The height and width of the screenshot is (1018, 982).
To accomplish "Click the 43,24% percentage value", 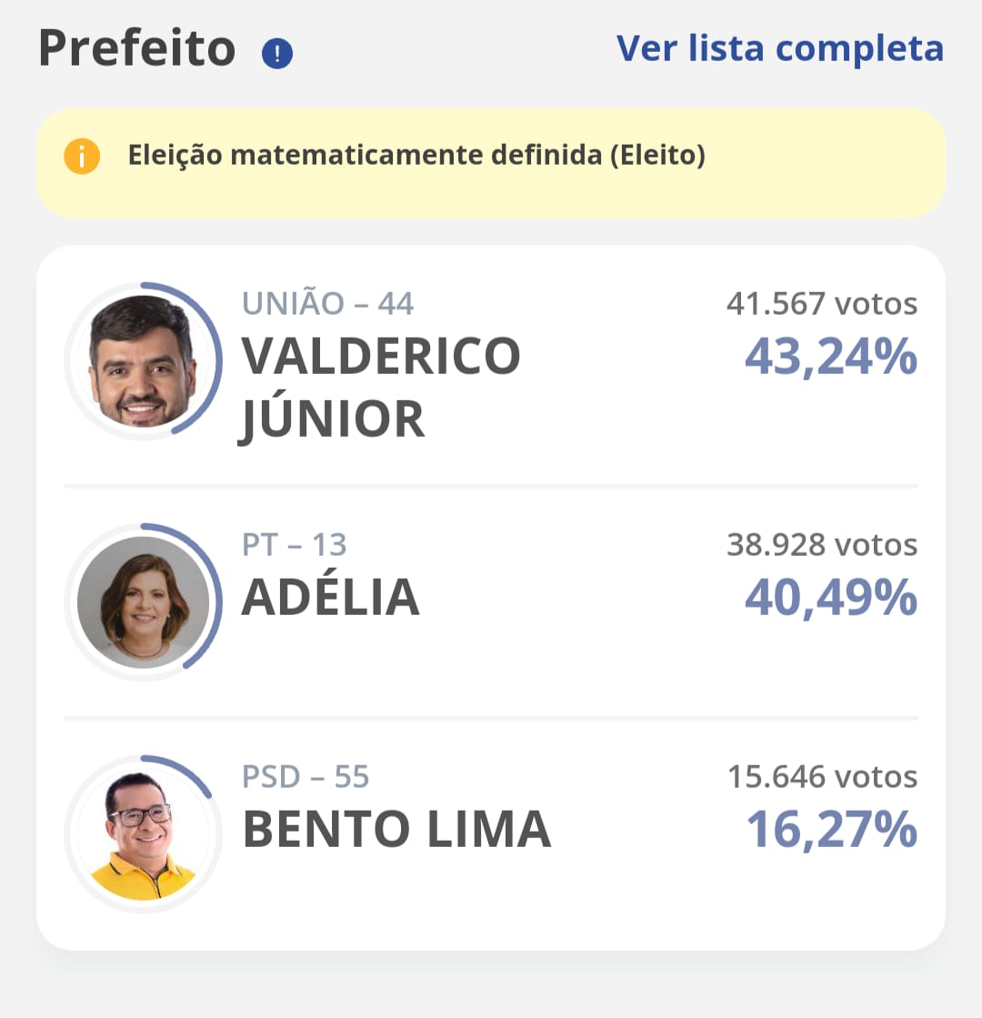I will pos(831,358).
